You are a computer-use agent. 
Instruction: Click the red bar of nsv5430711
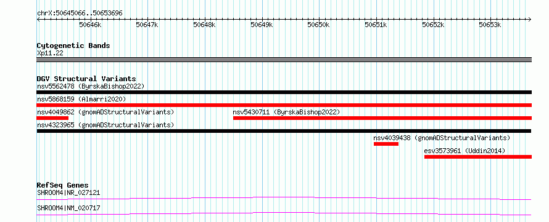pos(382,118)
